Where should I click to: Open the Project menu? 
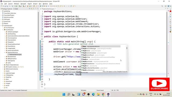pos(35,4)
